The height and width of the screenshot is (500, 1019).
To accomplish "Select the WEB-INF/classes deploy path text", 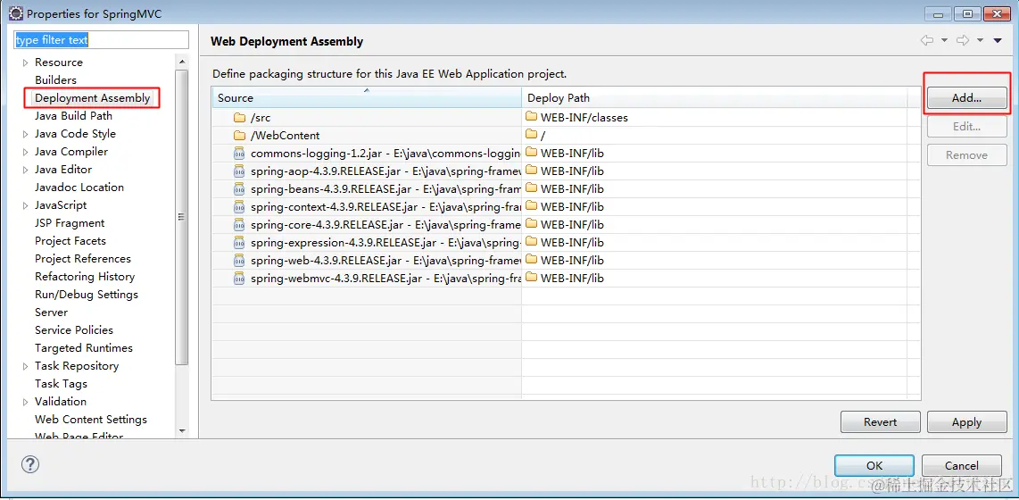I will [x=584, y=118].
